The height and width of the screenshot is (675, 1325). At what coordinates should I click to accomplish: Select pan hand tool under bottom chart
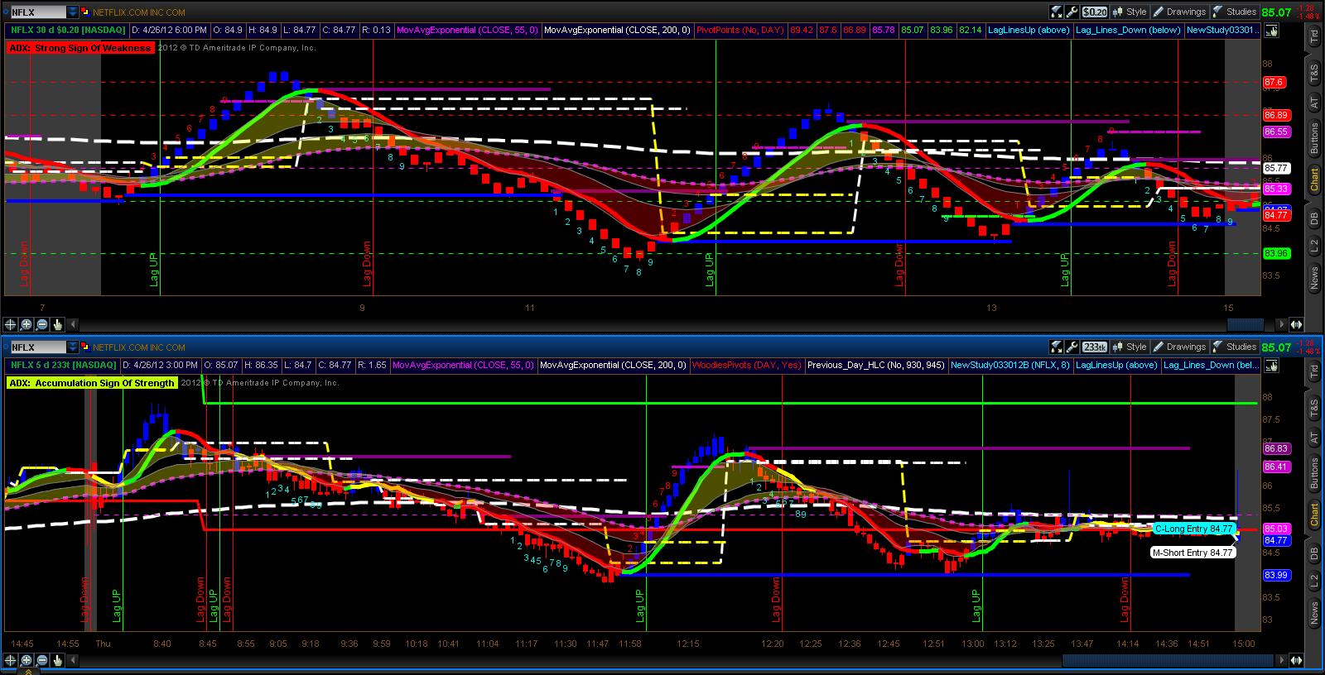click(58, 660)
